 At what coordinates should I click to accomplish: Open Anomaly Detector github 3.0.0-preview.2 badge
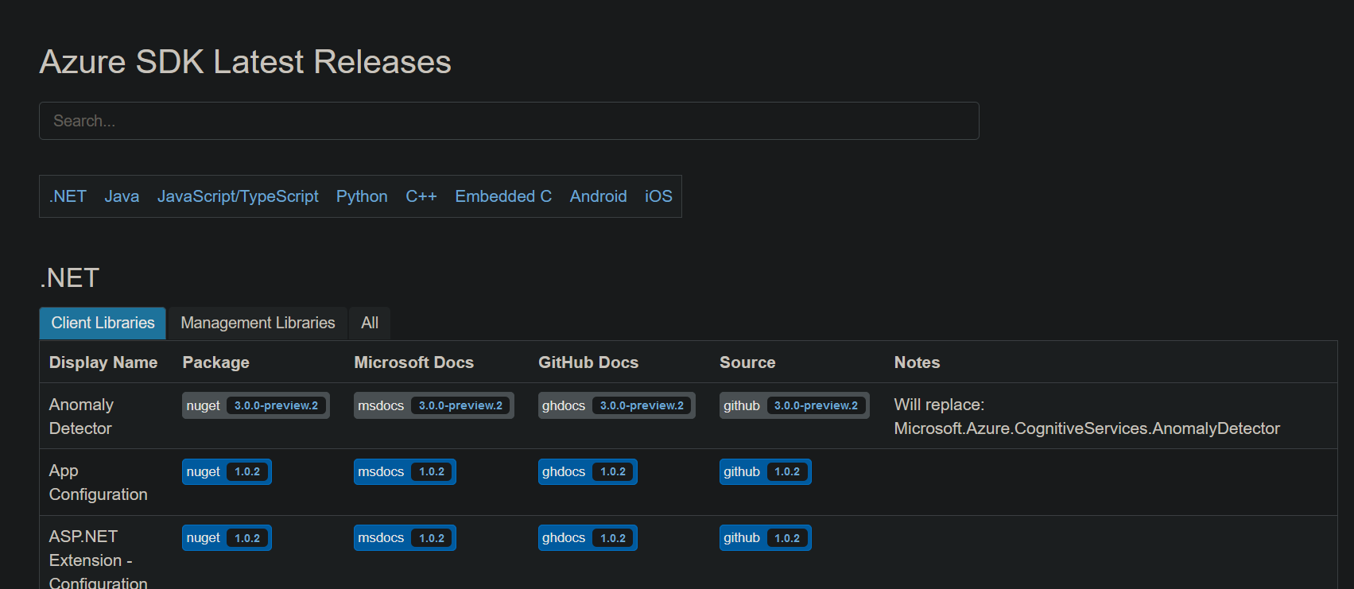tap(794, 405)
